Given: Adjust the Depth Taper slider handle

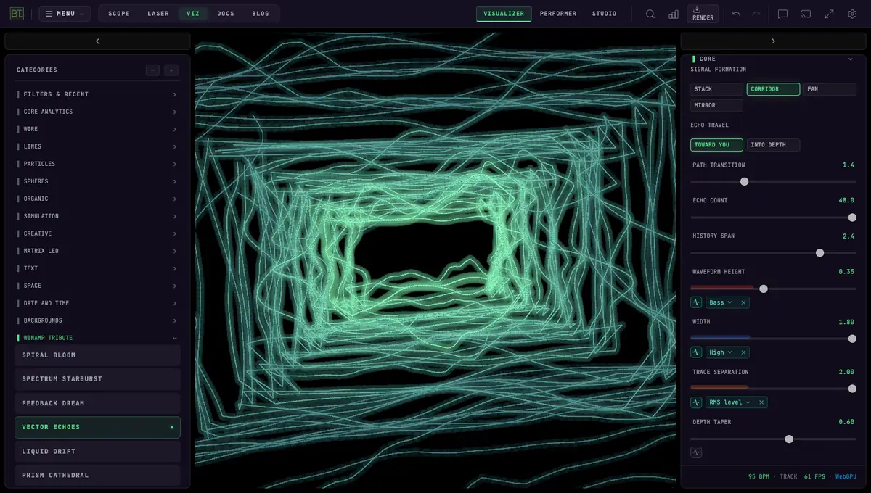Looking at the screenshot, I should tap(789, 439).
